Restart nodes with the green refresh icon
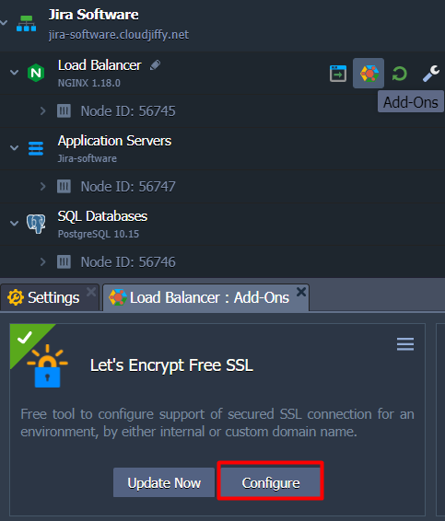Image resolution: width=445 pixels, height=521 pixels. coord(400,74)
